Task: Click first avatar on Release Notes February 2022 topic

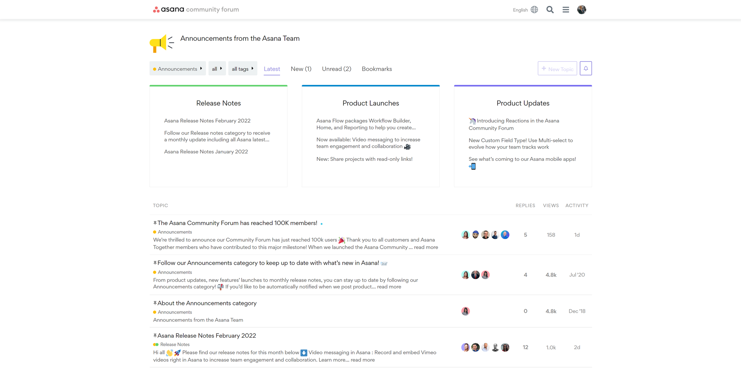Action: [466, 347]
